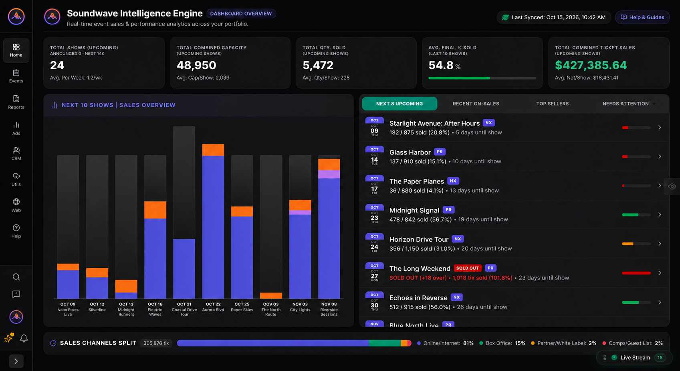
Task: Click the Midnight Signal green progress bar
Action: pyautogui.click(x=636, y=215)
